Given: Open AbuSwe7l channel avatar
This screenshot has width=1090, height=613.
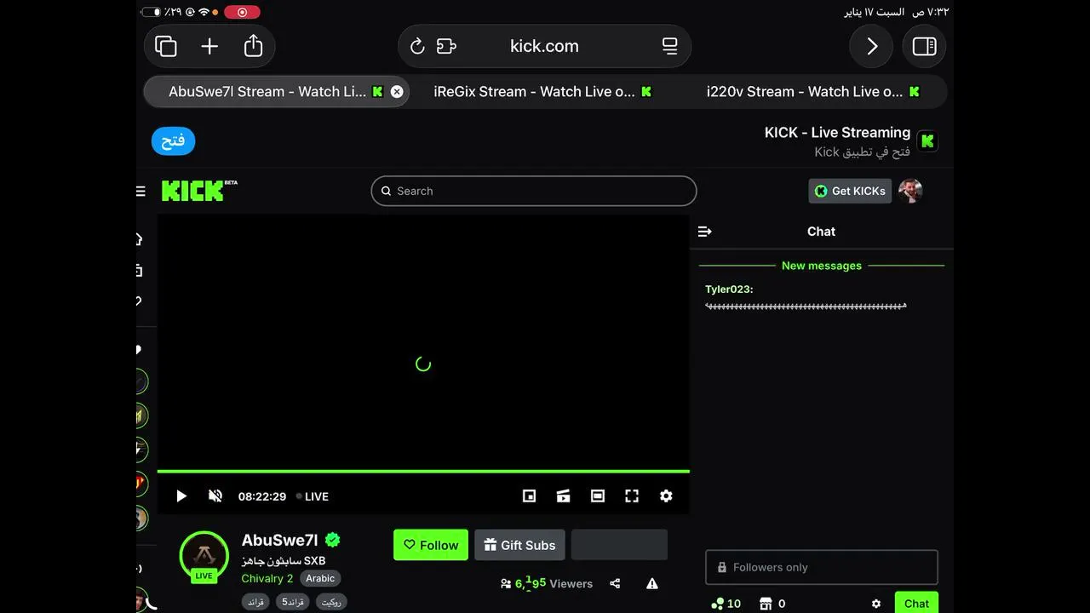Looking at the screenshot, I should (x=204, y=556).
